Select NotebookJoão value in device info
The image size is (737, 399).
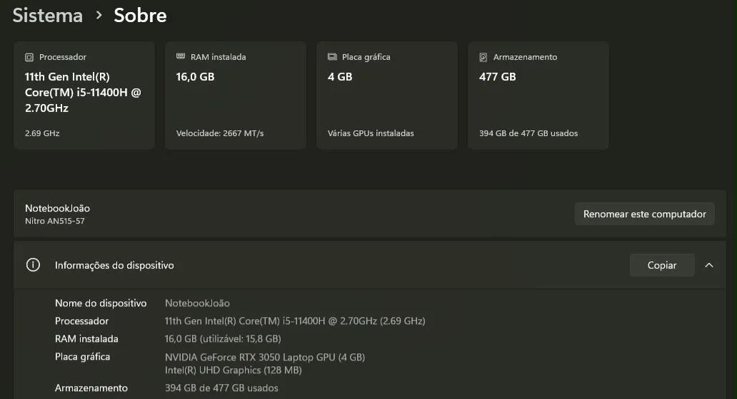[x=197, y=304]
